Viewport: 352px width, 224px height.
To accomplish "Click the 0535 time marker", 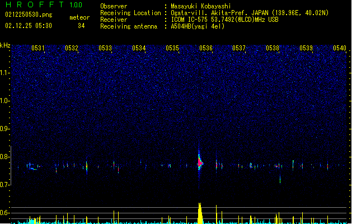I will tap(172, 48).
